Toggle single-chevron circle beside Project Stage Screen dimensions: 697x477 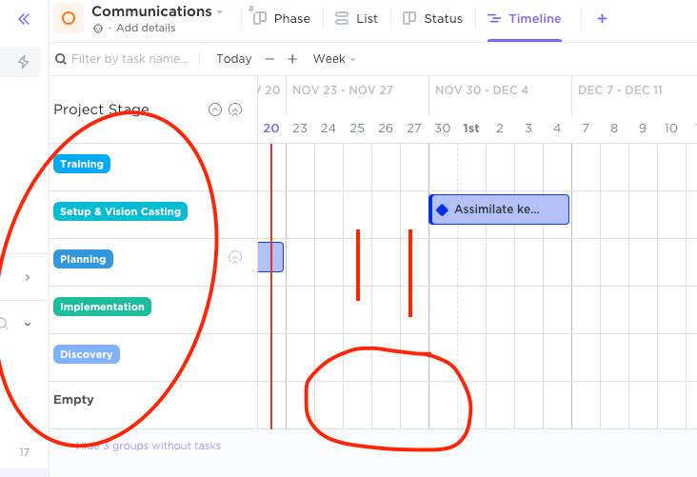(x=215, y=109)
